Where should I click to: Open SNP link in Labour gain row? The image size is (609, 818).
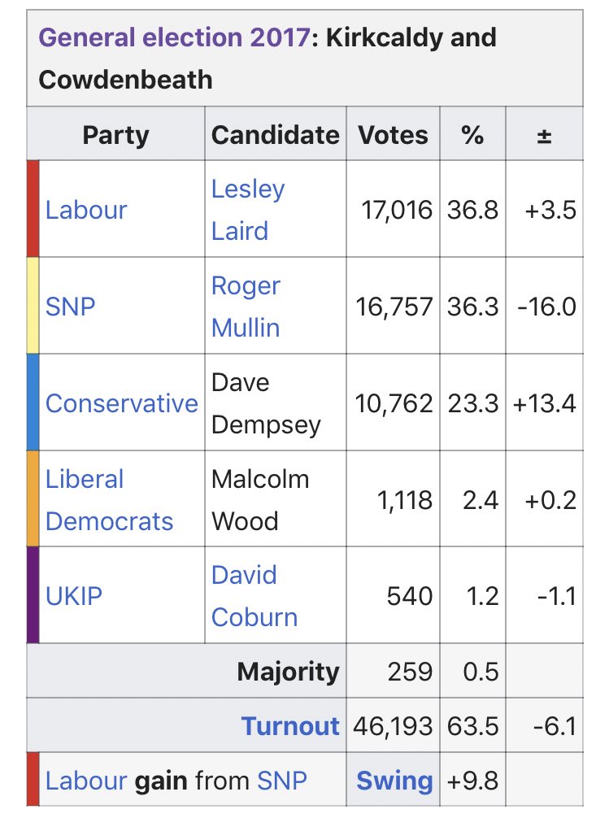tap(282, 781)
